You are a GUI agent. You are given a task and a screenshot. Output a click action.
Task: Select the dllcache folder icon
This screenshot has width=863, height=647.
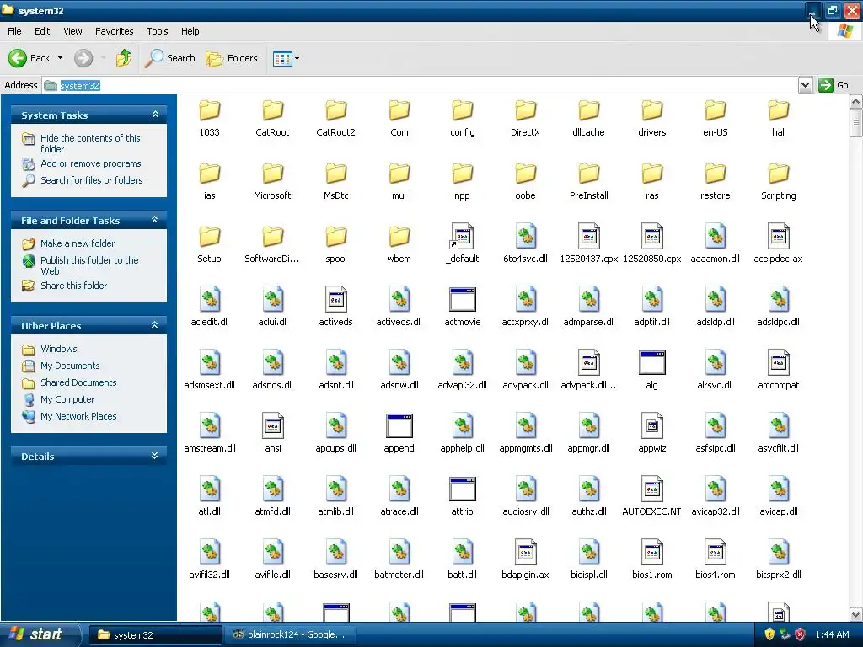click(x=588, y=110)
